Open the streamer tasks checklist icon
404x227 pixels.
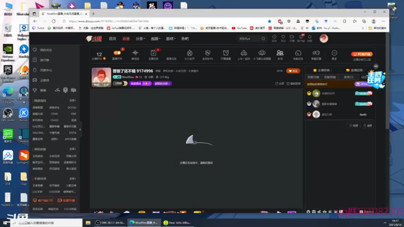154,53
